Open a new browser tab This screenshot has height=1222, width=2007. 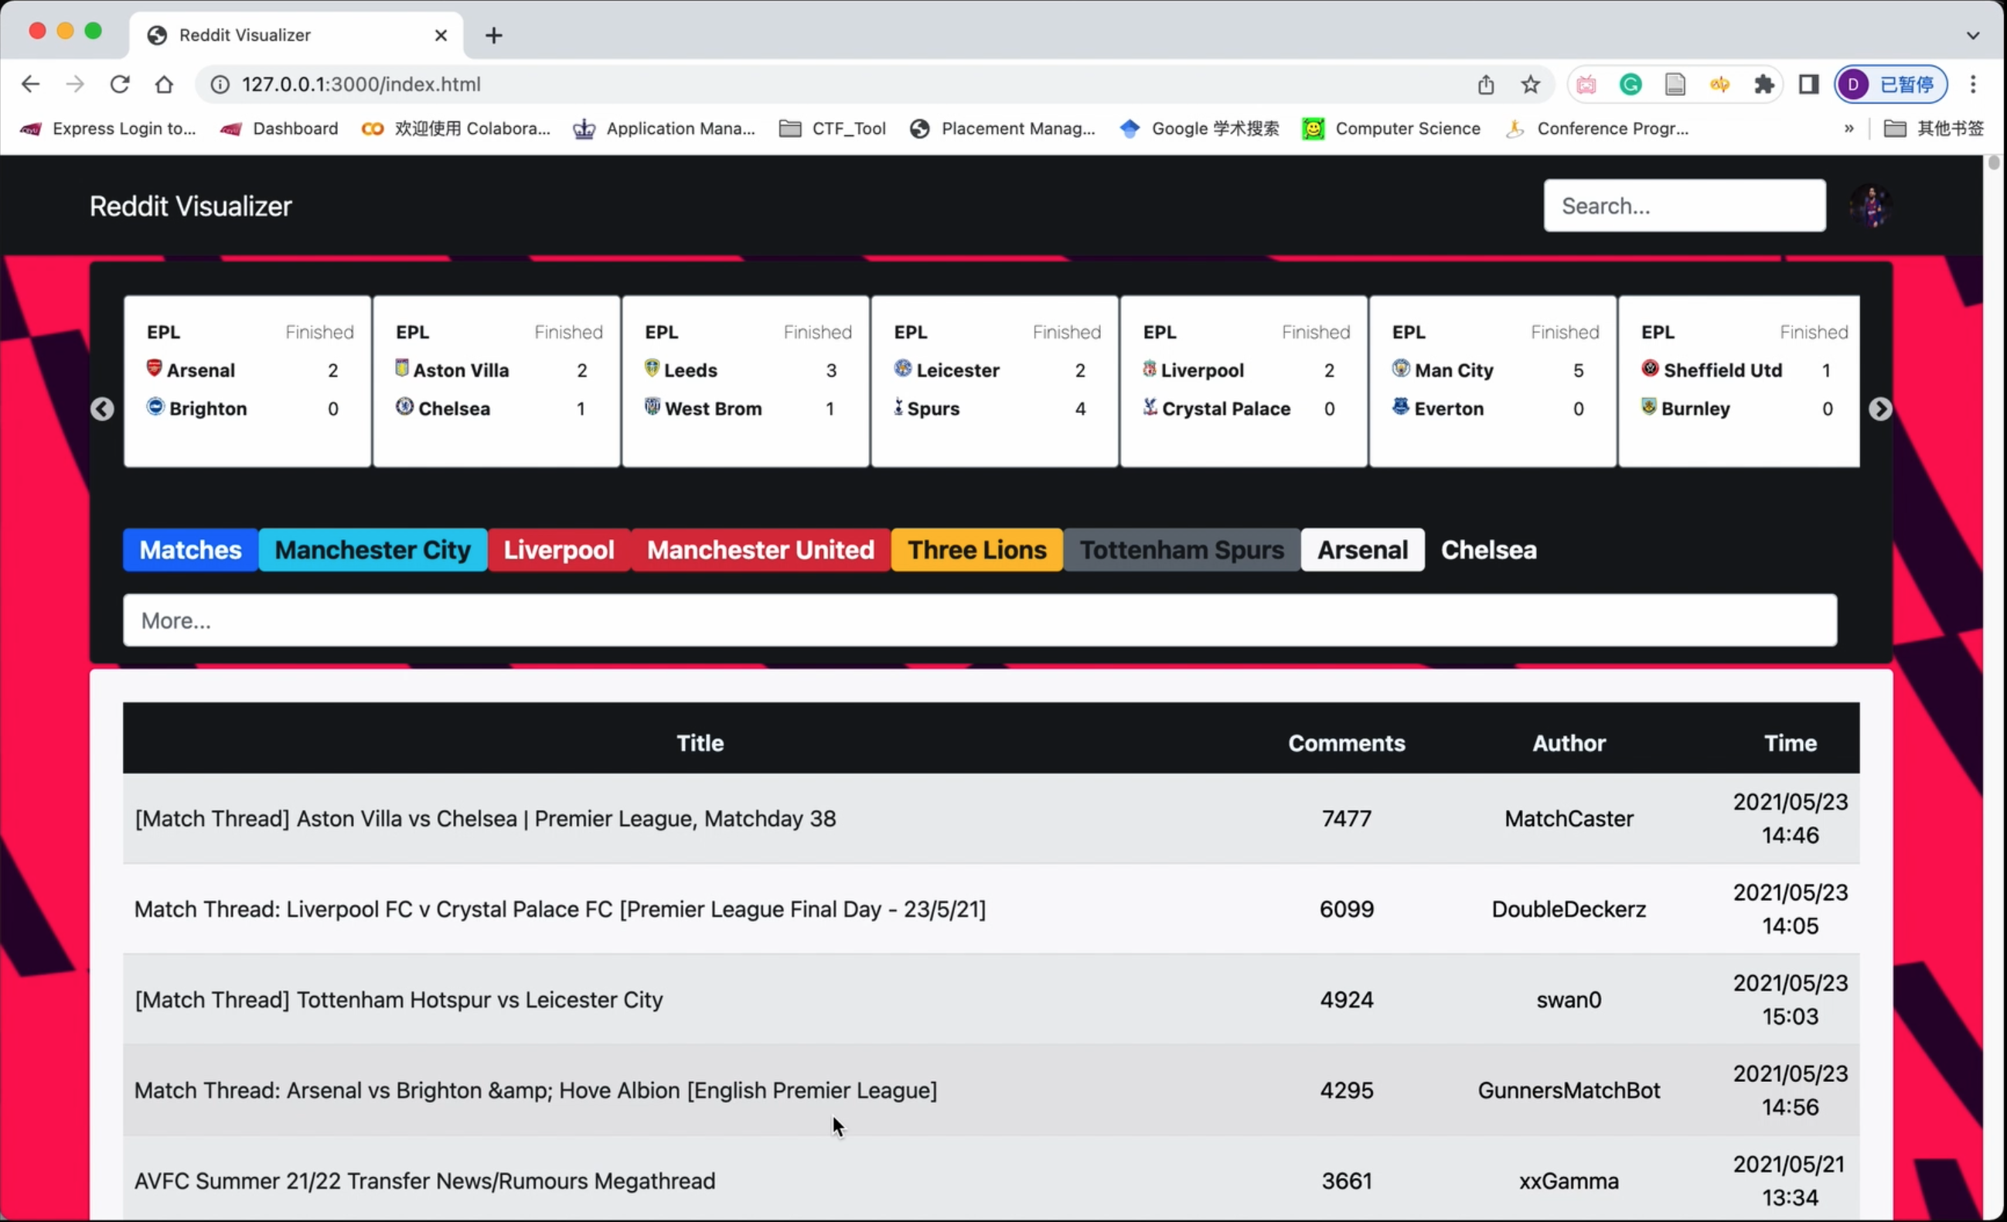click(493, 35)
